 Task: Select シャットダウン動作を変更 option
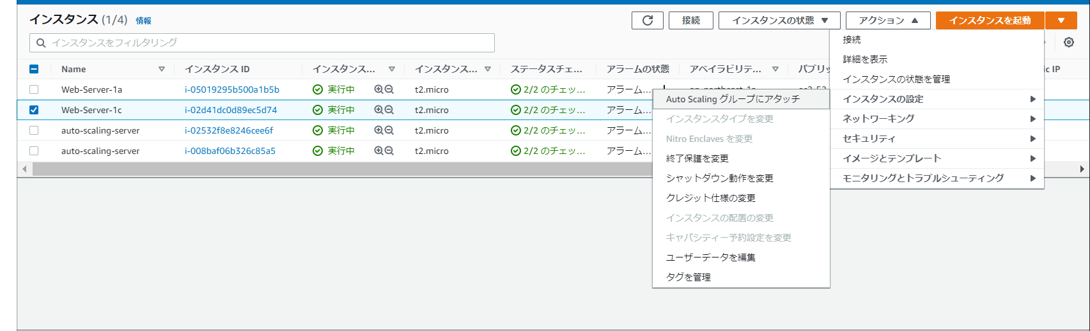click(x=741, y=178)
